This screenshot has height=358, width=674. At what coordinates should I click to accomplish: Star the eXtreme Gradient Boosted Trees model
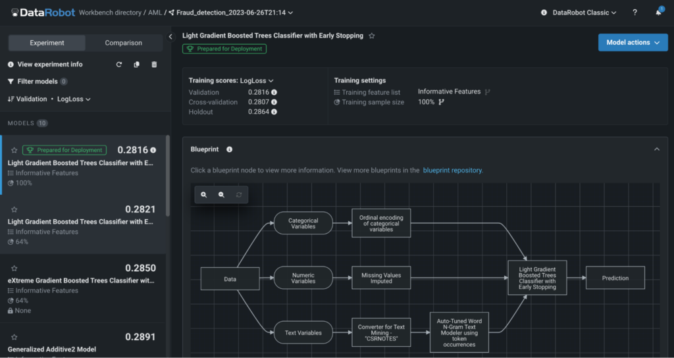[x=14, y=268]
